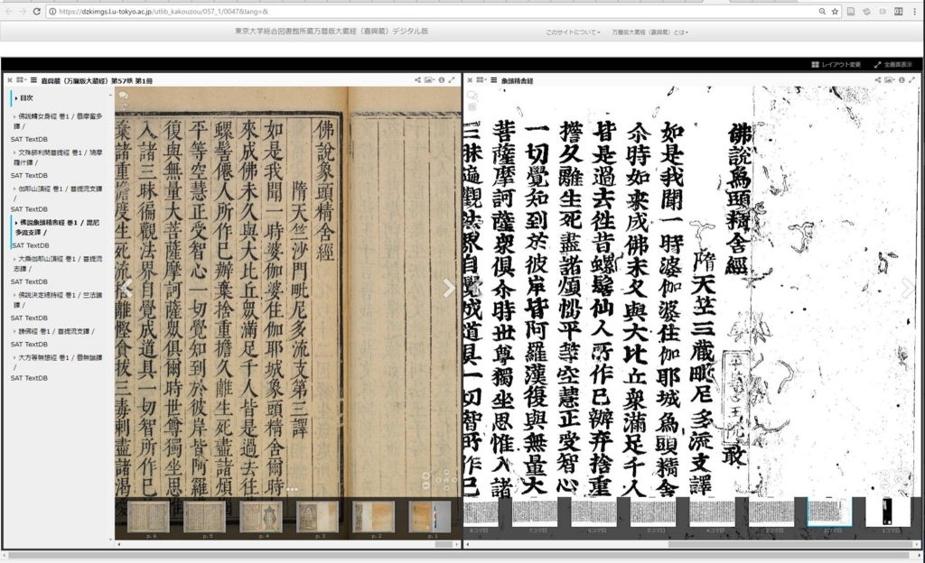Screen dimensions: 925x563
Task: Collapse the 目次 table of contents header
Action: [x=26, y=97]
